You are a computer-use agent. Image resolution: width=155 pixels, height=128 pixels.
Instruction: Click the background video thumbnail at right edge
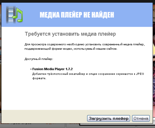tap(154, 69)
